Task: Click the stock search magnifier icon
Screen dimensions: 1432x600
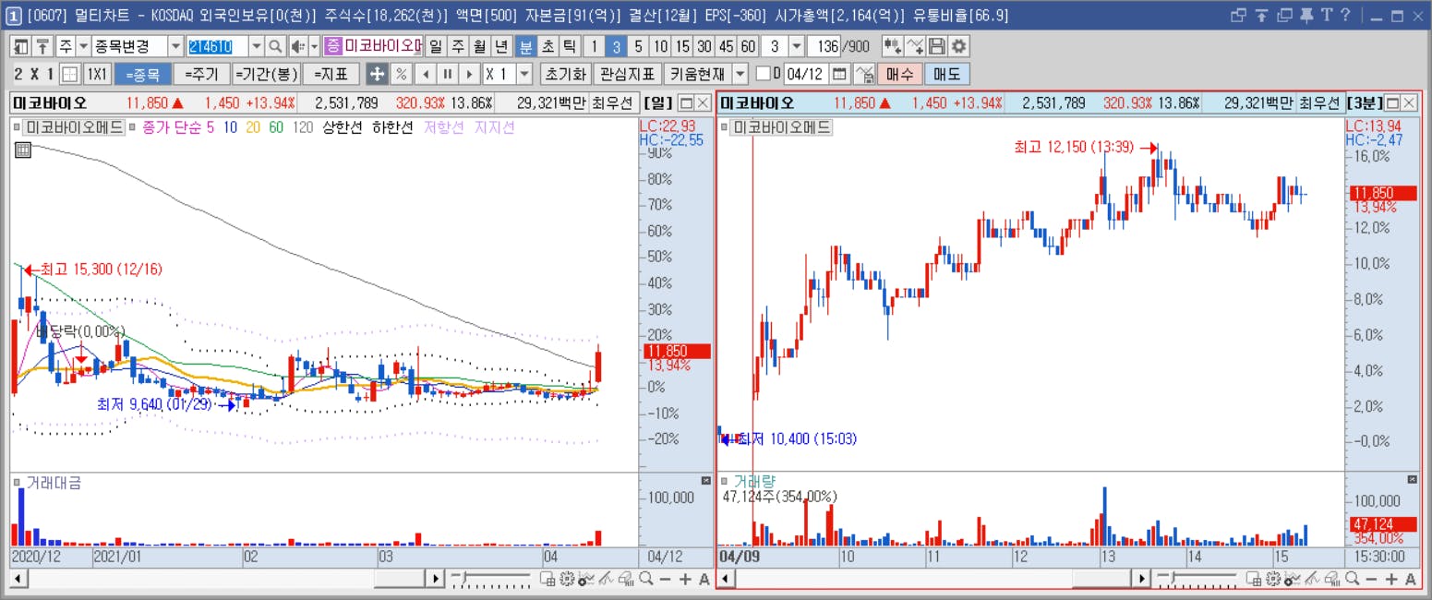Action: (275, 46)
